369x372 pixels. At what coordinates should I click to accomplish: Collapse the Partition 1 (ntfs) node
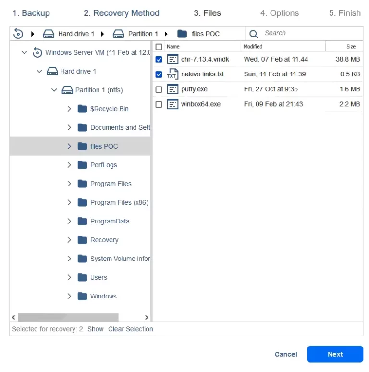point(54,90)
